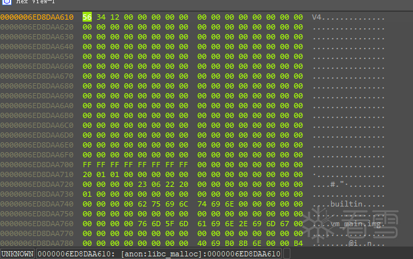Click the address 0000006ED8DAA6E0
Viewport: 413px width, 259px height.
(x=37, y=145)
